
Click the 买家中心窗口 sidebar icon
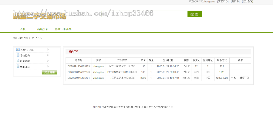pyautogui.click(x=18, y=50)
